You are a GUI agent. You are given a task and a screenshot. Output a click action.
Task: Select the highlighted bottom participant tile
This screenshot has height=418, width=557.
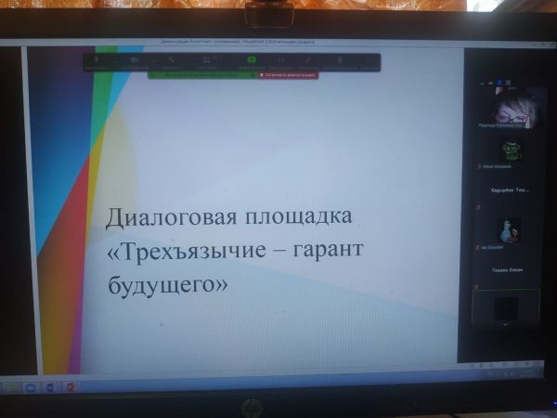[x=505, y=305]
